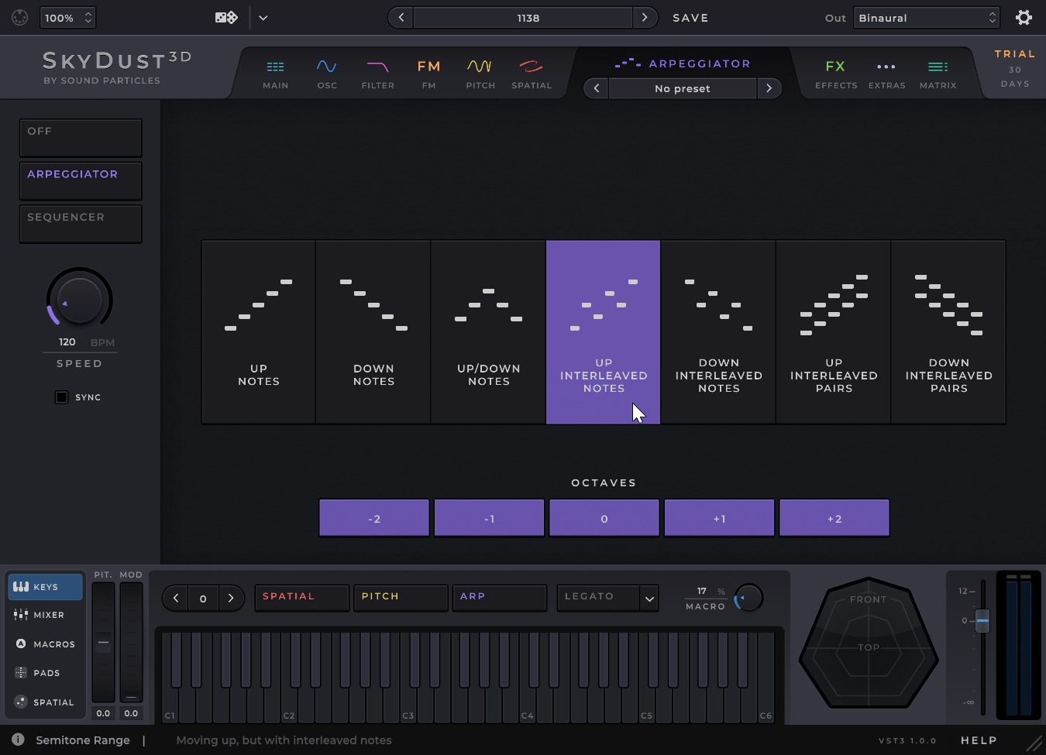The height and width of the screenshot is (755, 1046).
Task: Expand the chevron next to dice icon
Action: tap(263, 17)
